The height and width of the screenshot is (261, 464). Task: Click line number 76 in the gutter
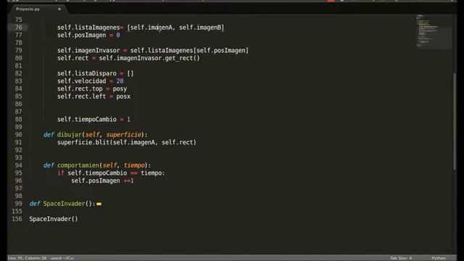pos(18,28)
